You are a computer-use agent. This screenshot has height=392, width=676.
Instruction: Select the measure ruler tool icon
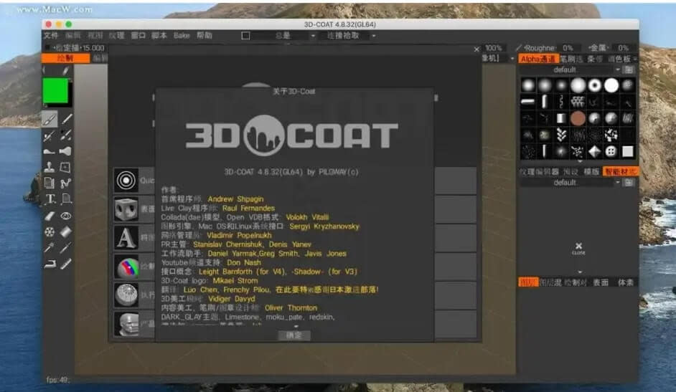click(65, 264)
